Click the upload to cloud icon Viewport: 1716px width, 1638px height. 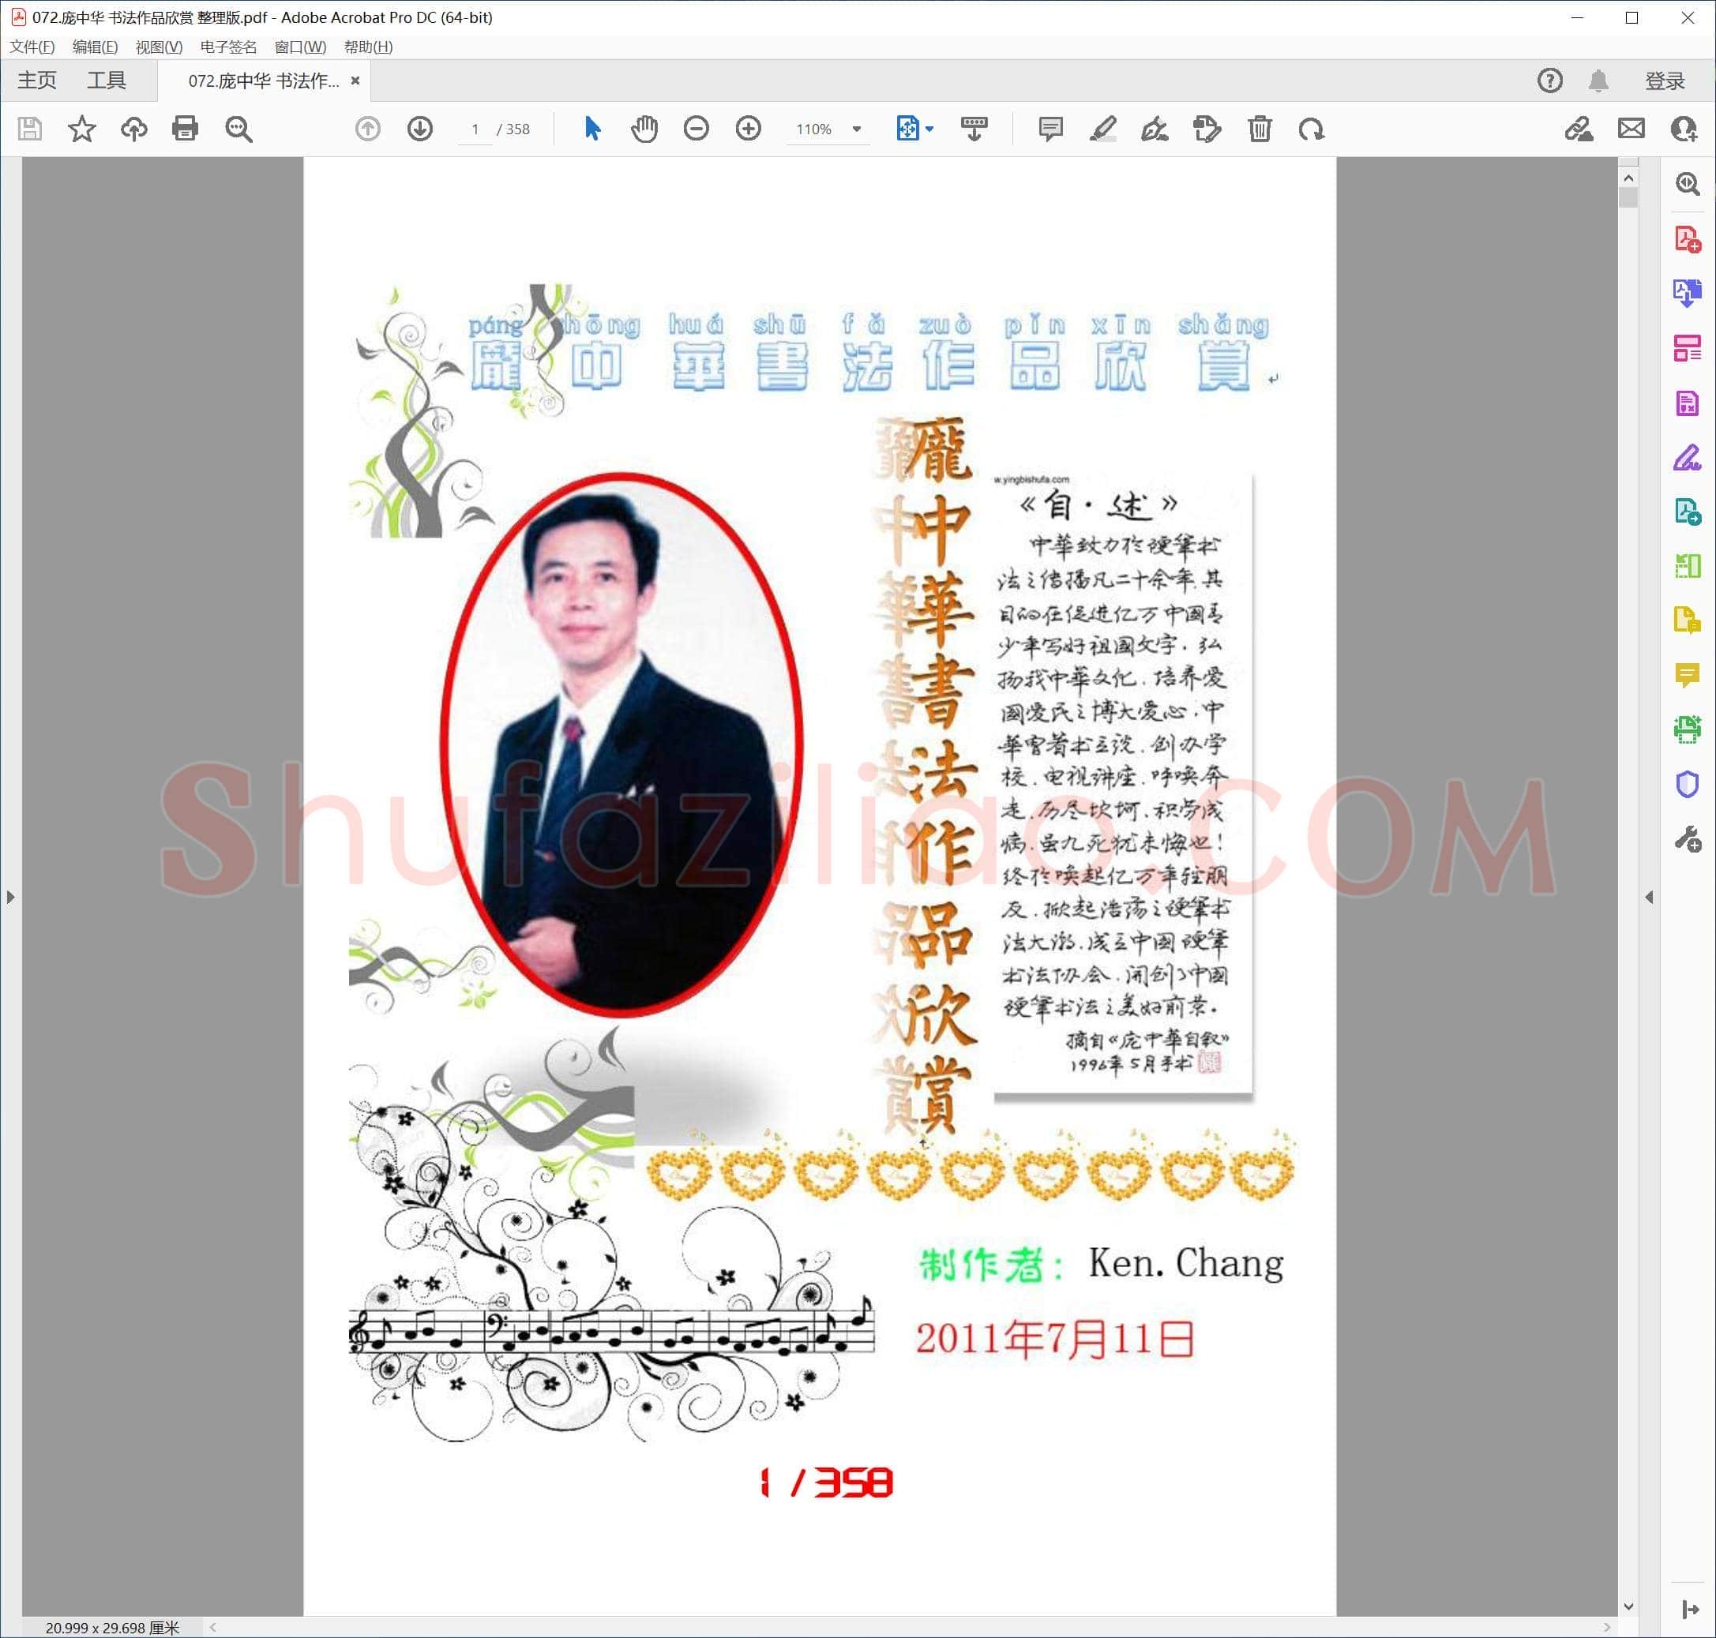133,129
